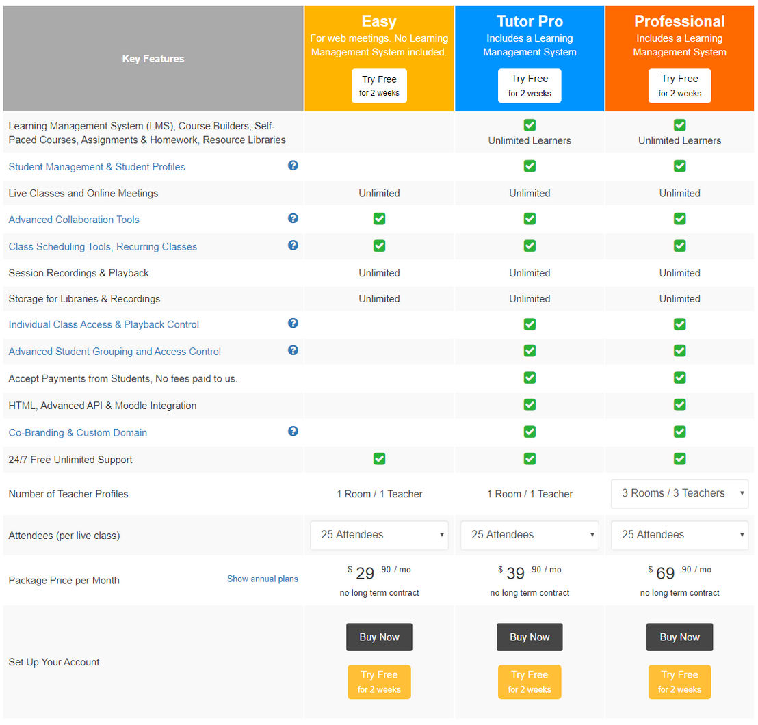The height and width of the screenshot is (725, 758).
Task: Click yellow Try Free button under Professional Buy Now
Action: (680, 683)
